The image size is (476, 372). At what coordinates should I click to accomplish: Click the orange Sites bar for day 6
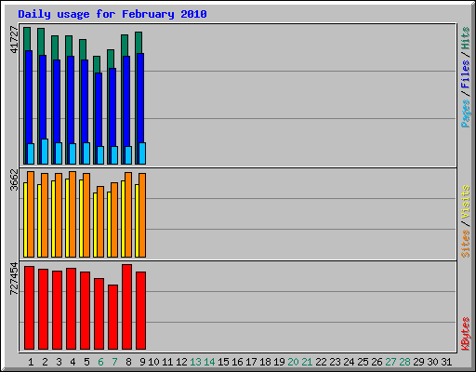(x=100, y=221)
